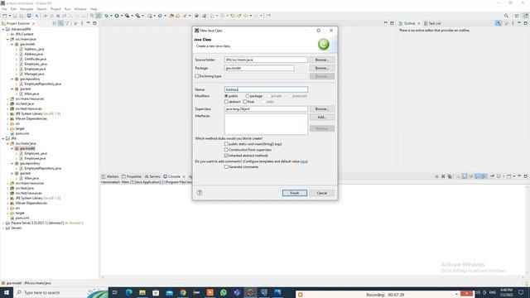
Task: Click the External Tools run icon
Action: (137, 16)
